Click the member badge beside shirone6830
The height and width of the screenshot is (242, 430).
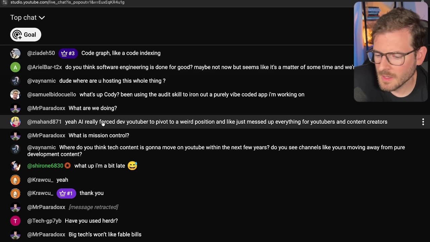[68, 166]
